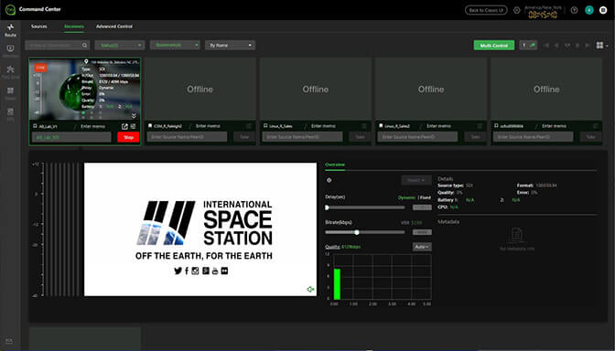Open the By Name sort dropdown
The width and height of the screenshot is (615, 351).
pyautogui.click(x=231, y=46)
